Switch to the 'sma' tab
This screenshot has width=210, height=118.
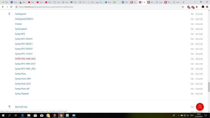click(x=176, y=2)
